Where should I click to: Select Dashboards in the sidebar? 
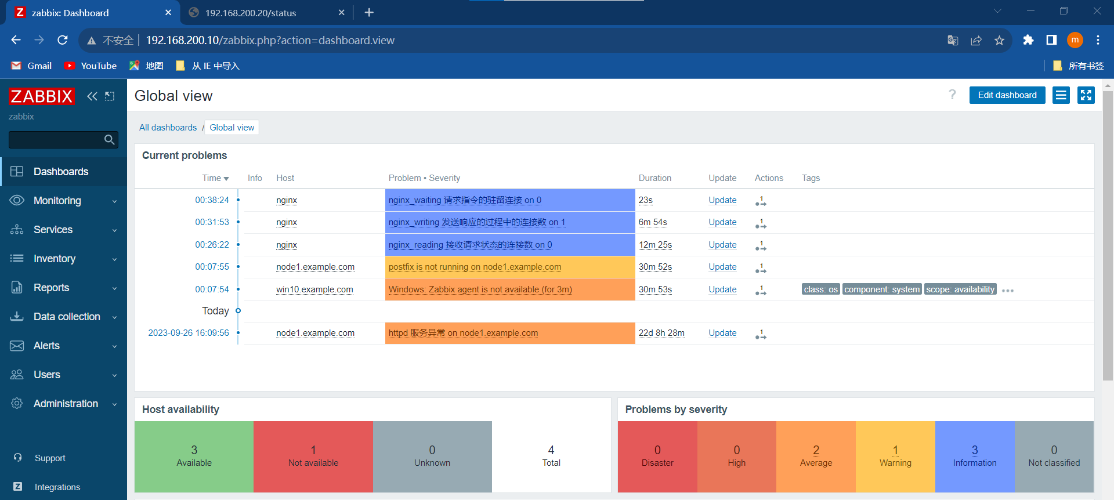tap(63, 172)
